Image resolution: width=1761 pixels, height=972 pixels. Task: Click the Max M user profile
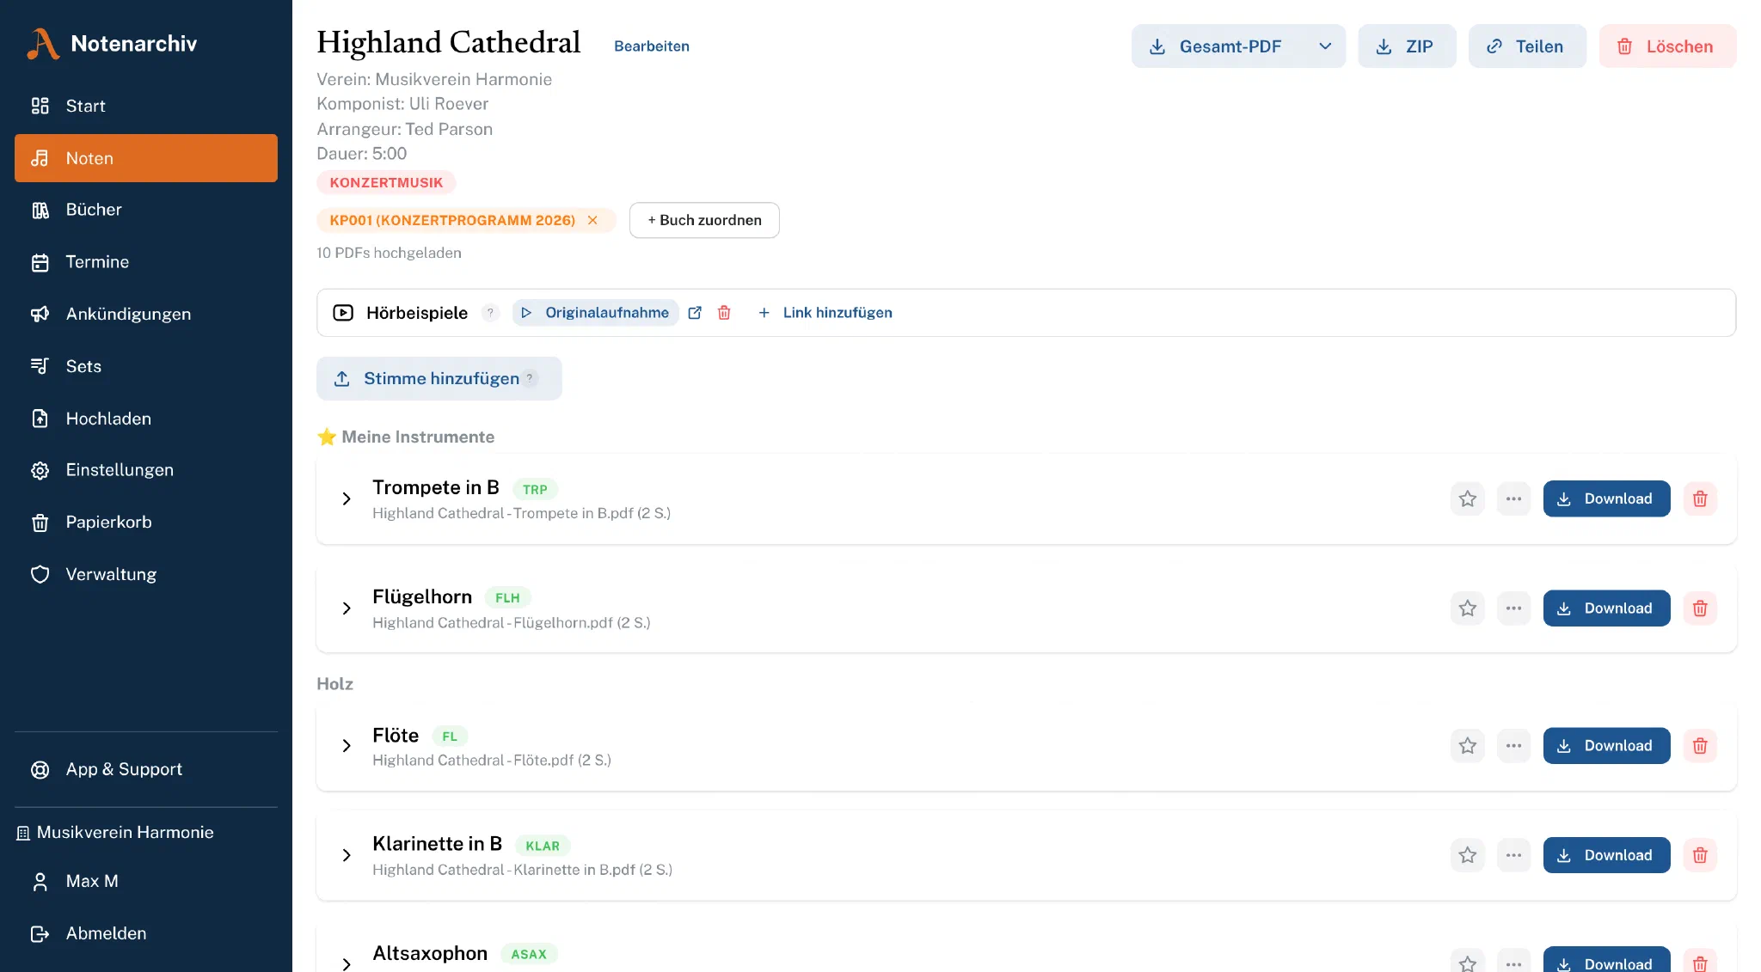146,881
